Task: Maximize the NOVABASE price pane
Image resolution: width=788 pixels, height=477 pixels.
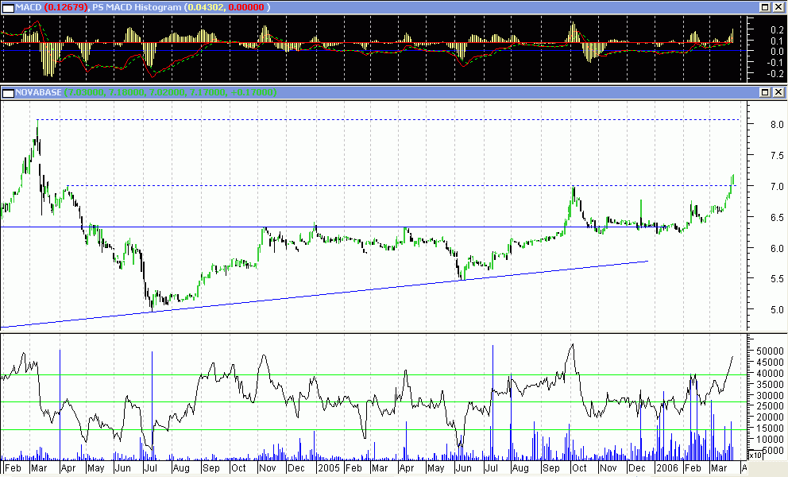Action: (765, 93)
